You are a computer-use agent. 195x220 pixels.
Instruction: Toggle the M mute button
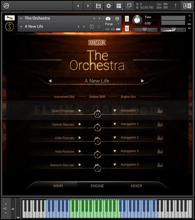coord(127,29)
